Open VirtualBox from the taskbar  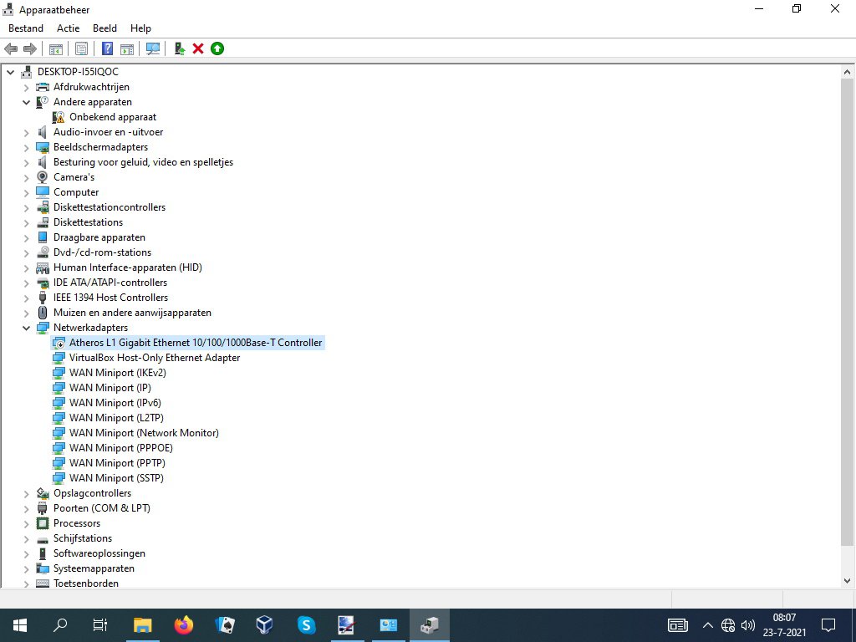pos(265,625)
